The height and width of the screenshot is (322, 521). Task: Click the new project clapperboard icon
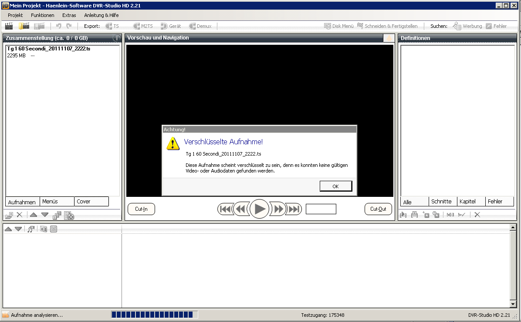coord(9,26)
